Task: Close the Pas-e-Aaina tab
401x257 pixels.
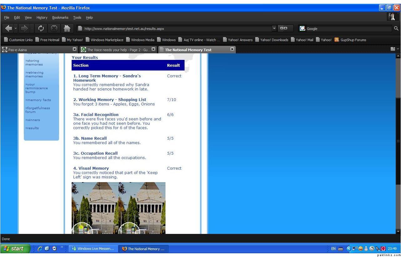Action: 74,49
